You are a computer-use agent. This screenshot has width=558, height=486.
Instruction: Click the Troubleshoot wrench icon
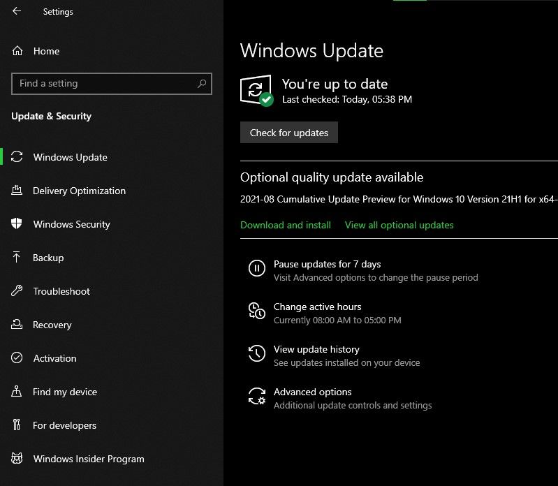17,291
